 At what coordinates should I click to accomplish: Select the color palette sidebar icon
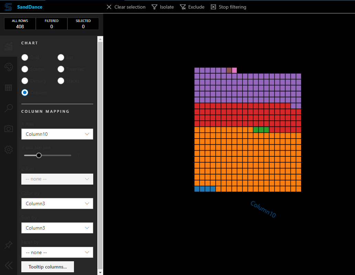point(9,67)
